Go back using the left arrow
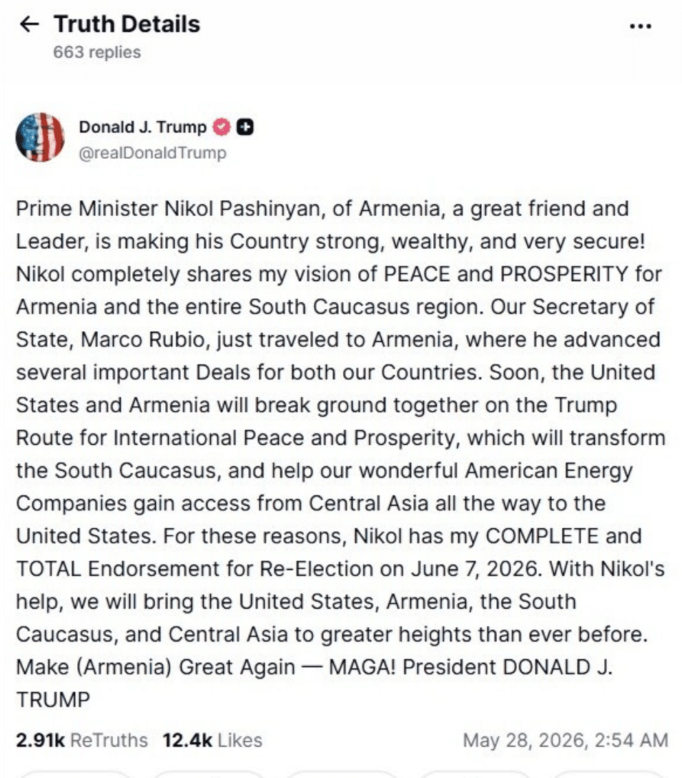682x778 pixels. pos(29,24)
